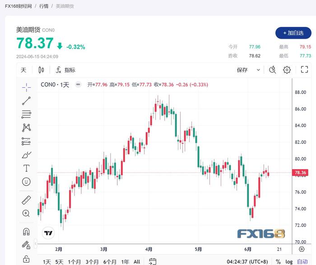Select the trend line drawing tool
This screenshot has height=265, width=316.
[x=26, y=101]
